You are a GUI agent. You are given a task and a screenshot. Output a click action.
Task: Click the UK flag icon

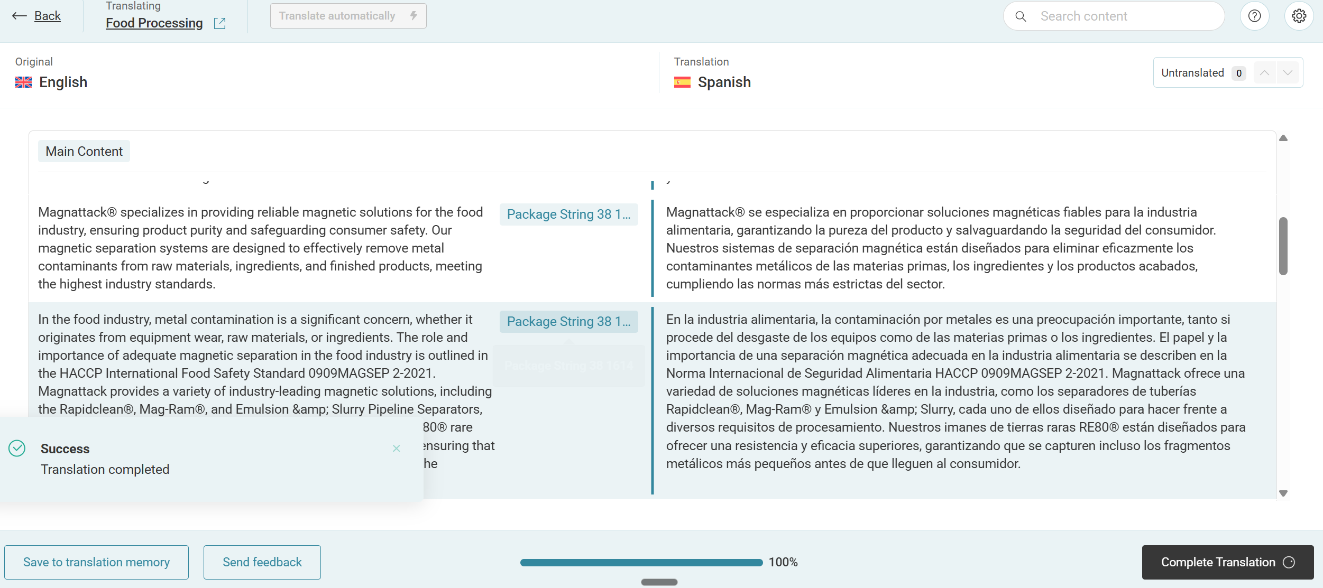click(x=23, y=82)
